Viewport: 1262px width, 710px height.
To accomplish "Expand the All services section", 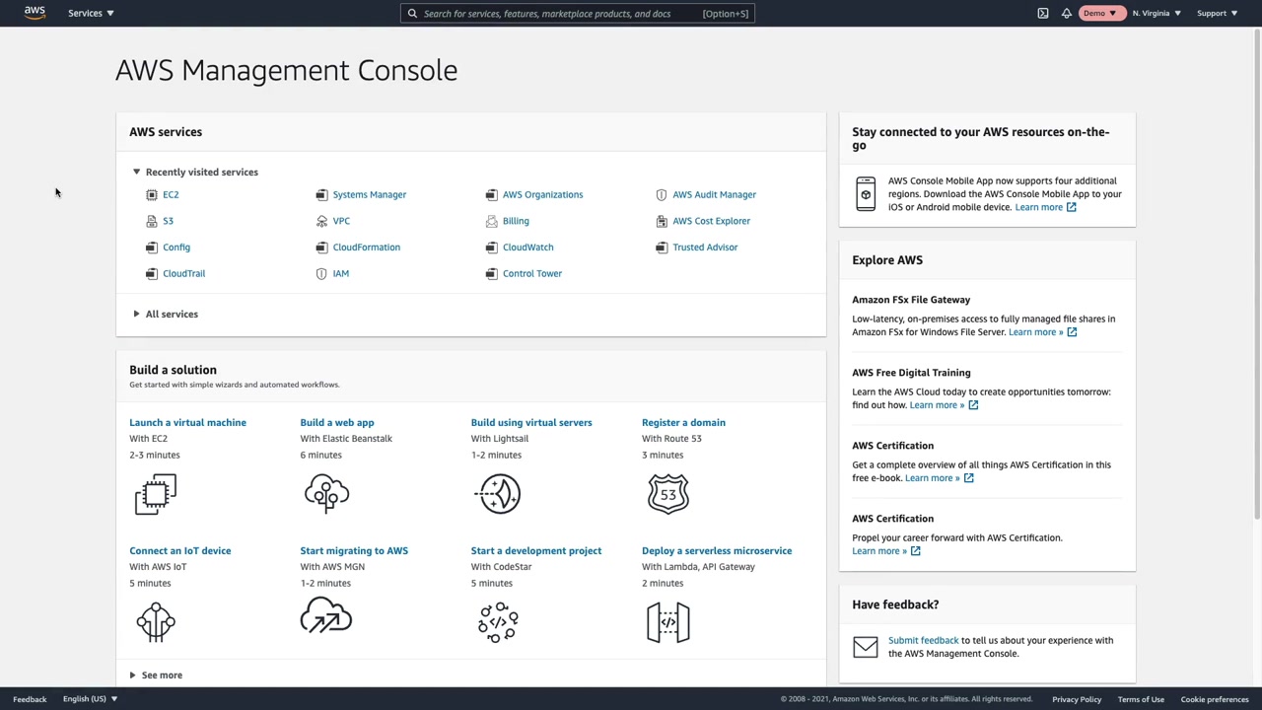I will click(166, 315).
